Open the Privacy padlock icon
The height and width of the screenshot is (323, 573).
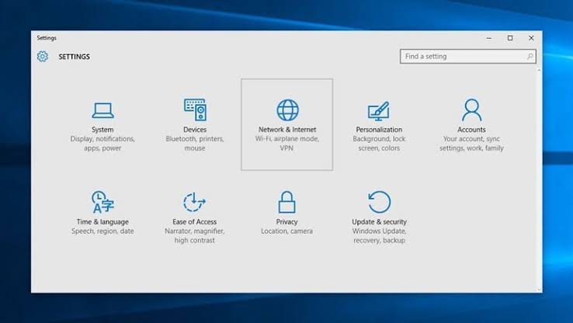pos(286,202)
